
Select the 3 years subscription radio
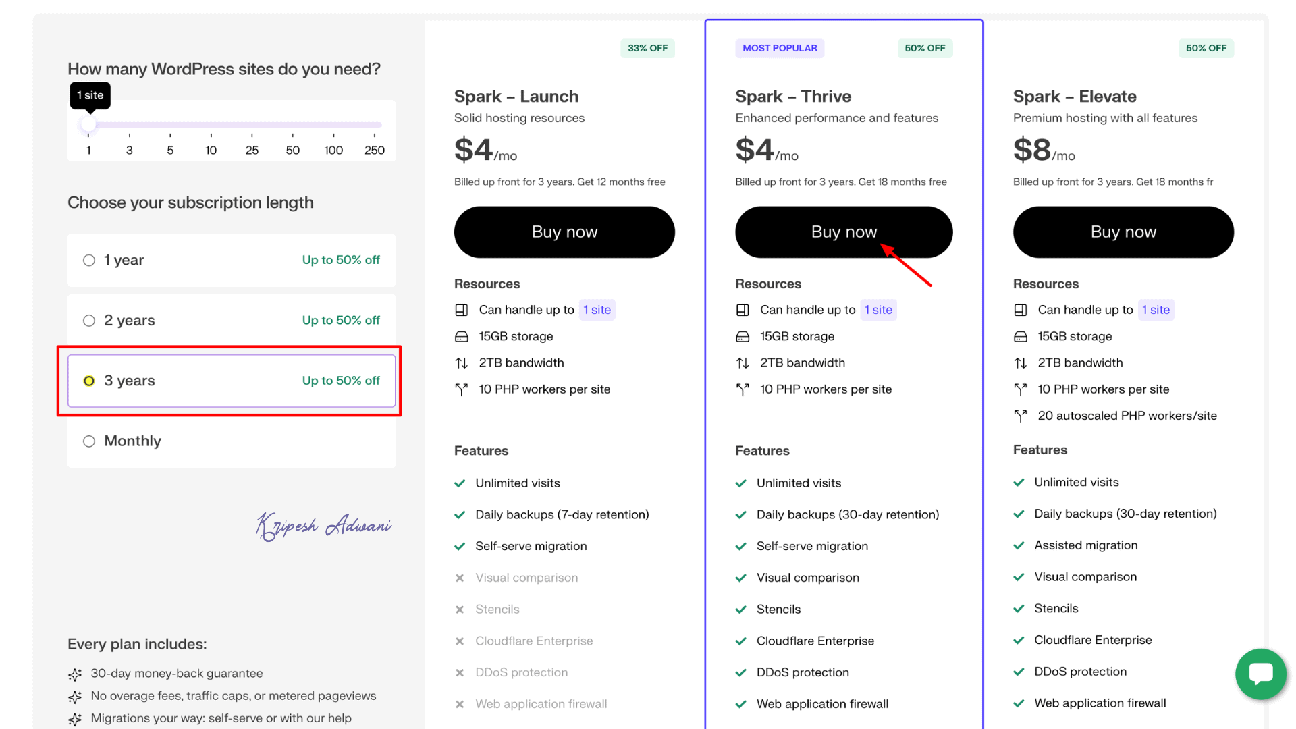click(89, 381)
